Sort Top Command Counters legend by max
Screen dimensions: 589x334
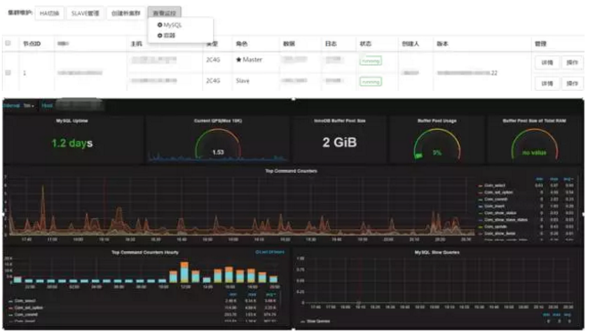point(553,179)
